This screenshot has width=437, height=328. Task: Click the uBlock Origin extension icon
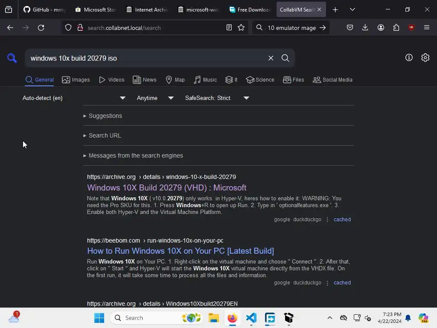411,28
